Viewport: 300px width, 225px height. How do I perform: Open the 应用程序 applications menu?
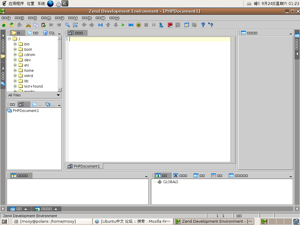coord(16,4)
